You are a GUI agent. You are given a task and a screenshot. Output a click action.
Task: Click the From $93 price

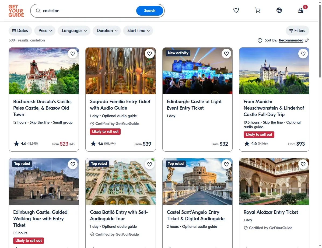point(296,144)
